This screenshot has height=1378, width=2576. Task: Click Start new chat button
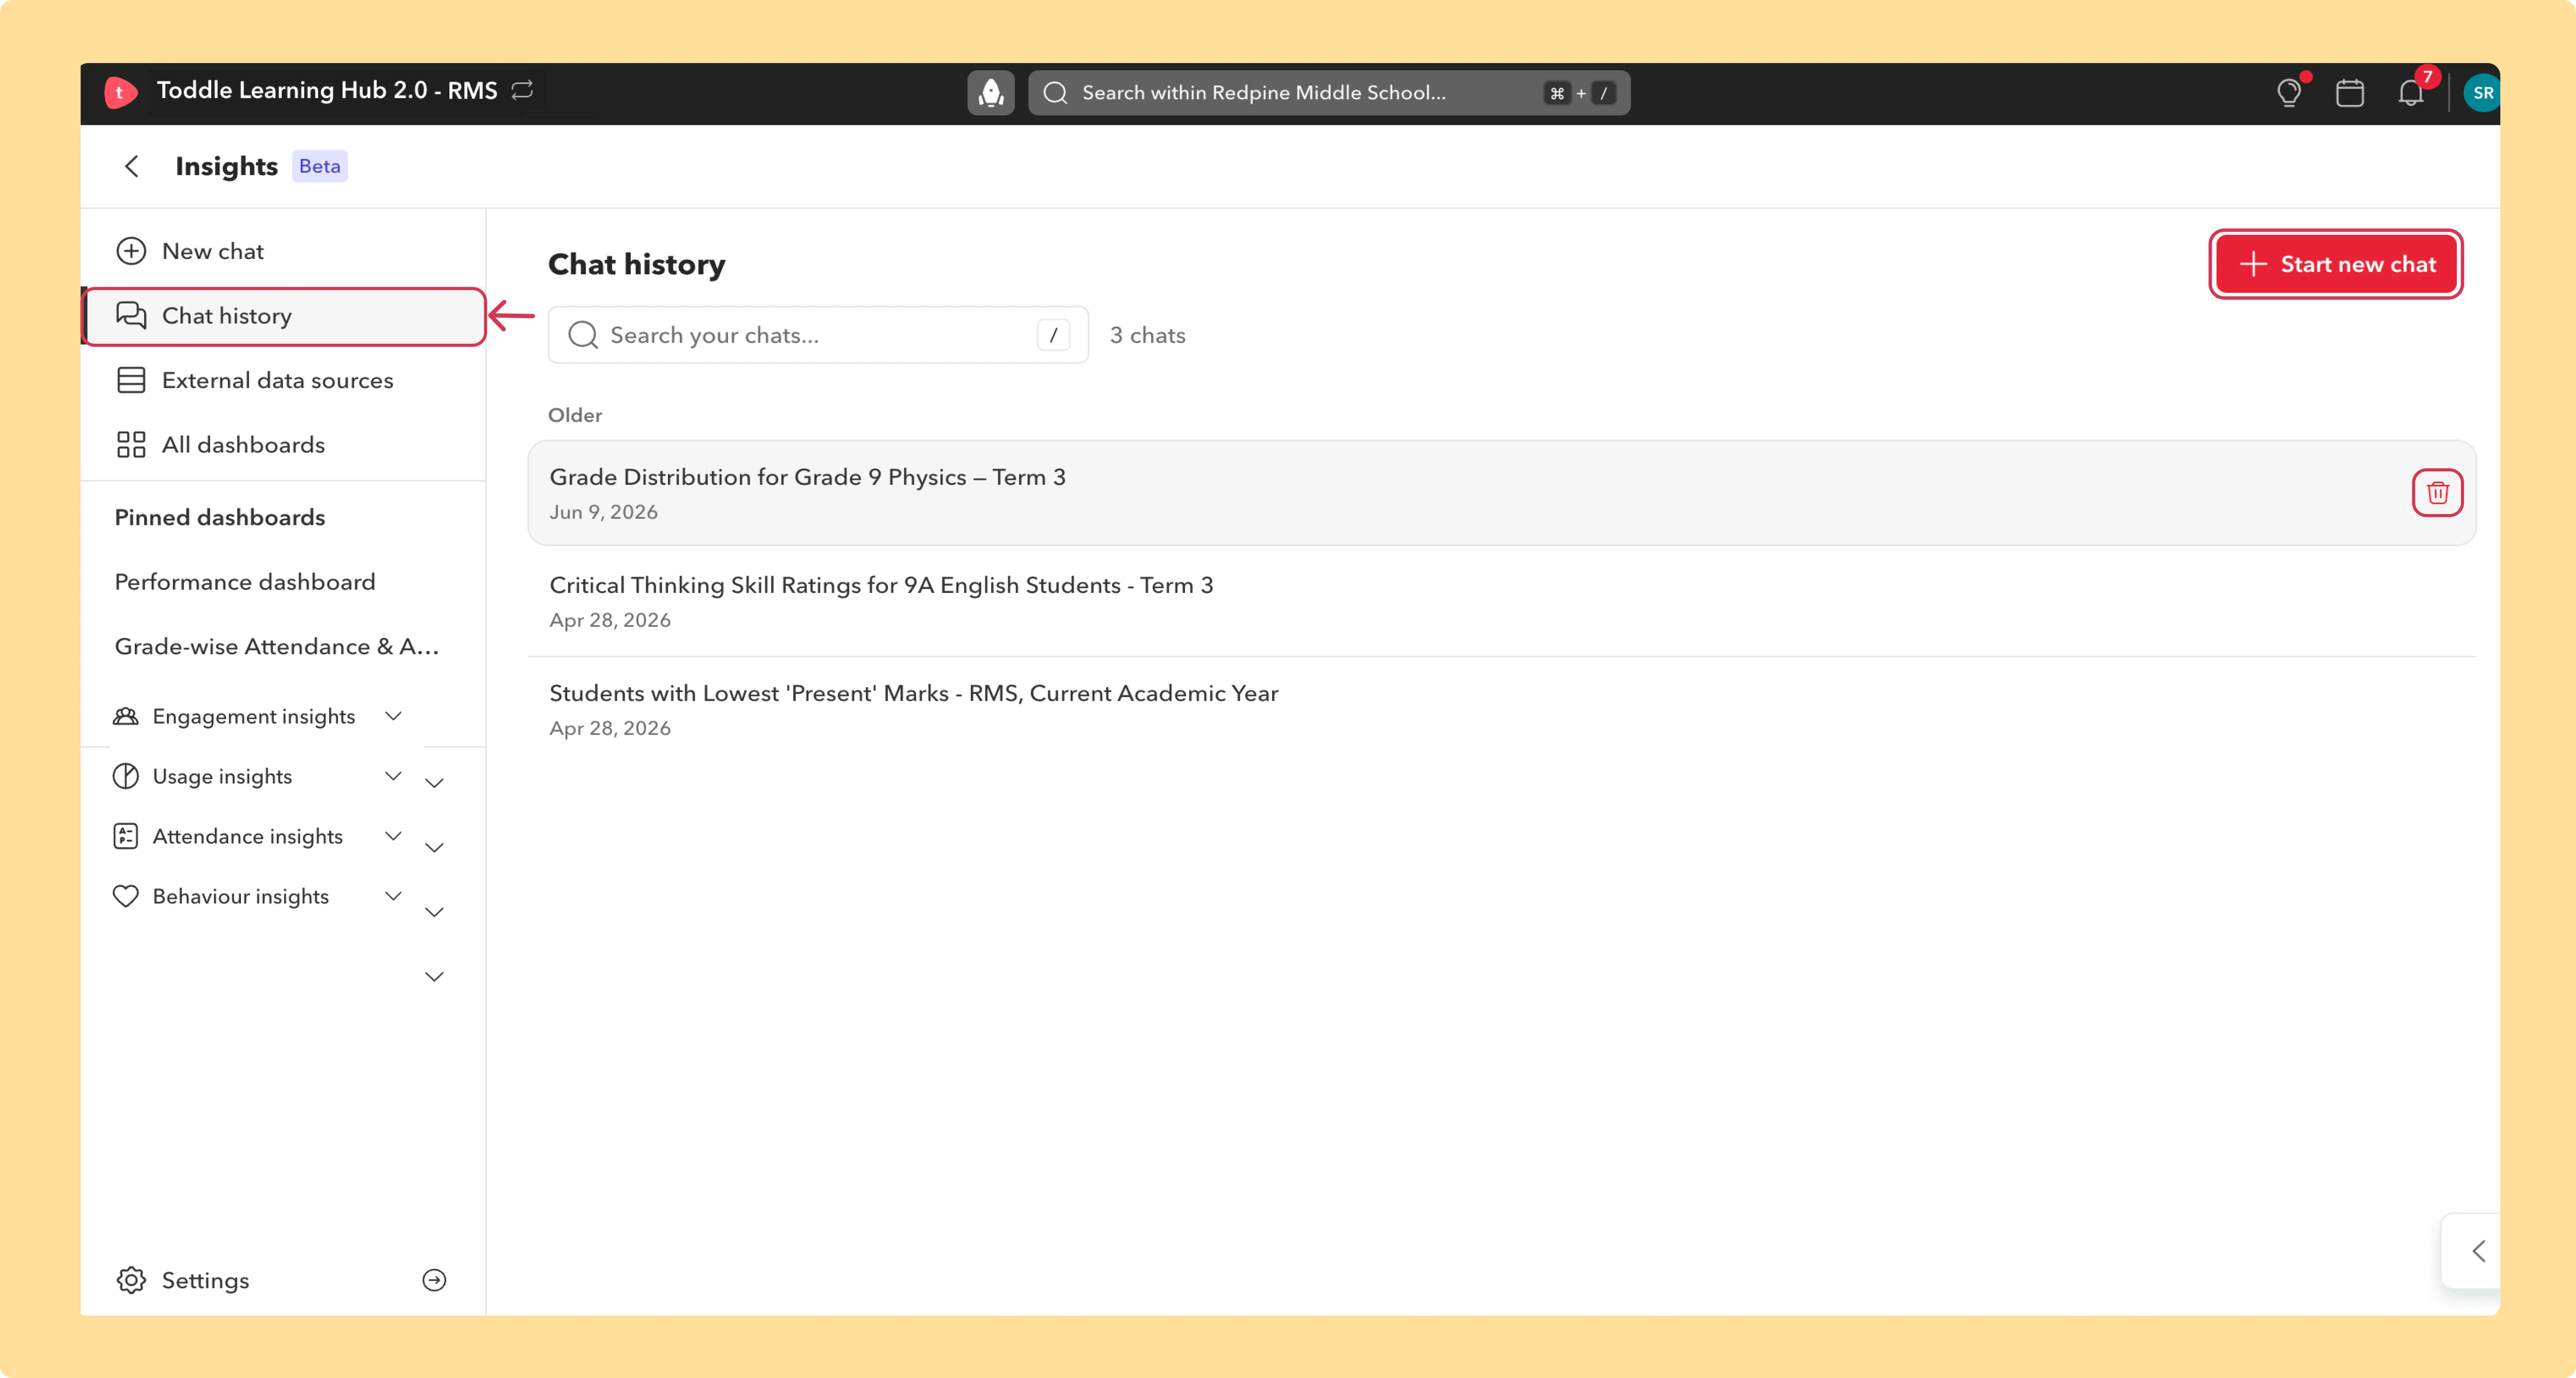tap(2336, 264)
